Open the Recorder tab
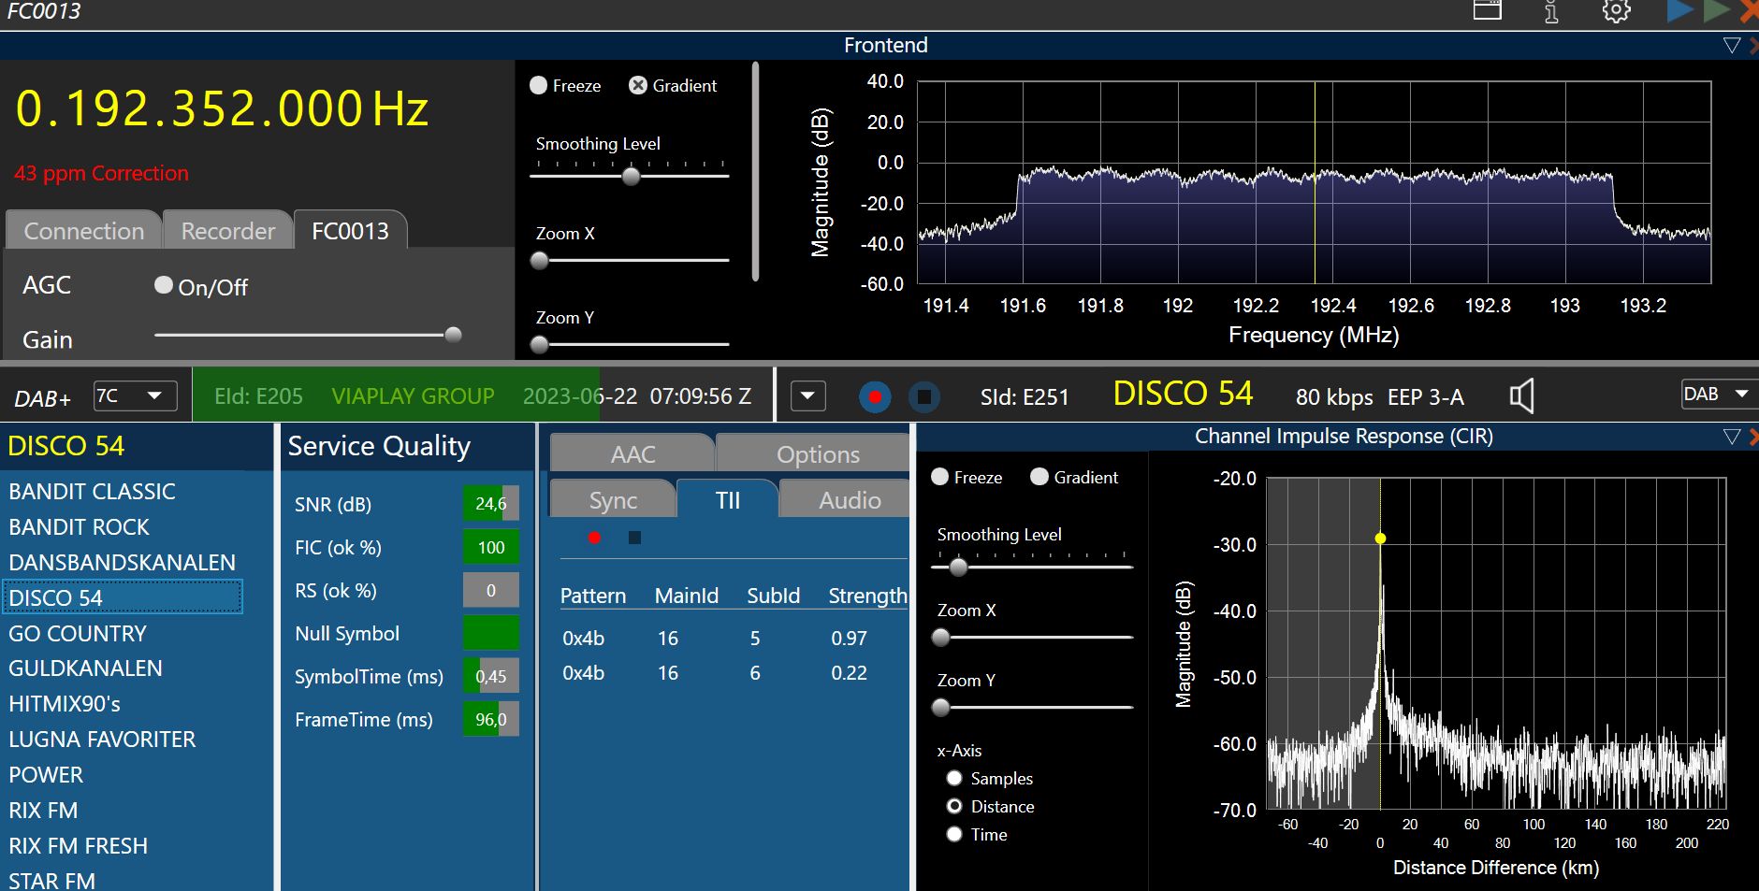Image resolution: width=1759 pixels, height=891 pixels. 227,231
